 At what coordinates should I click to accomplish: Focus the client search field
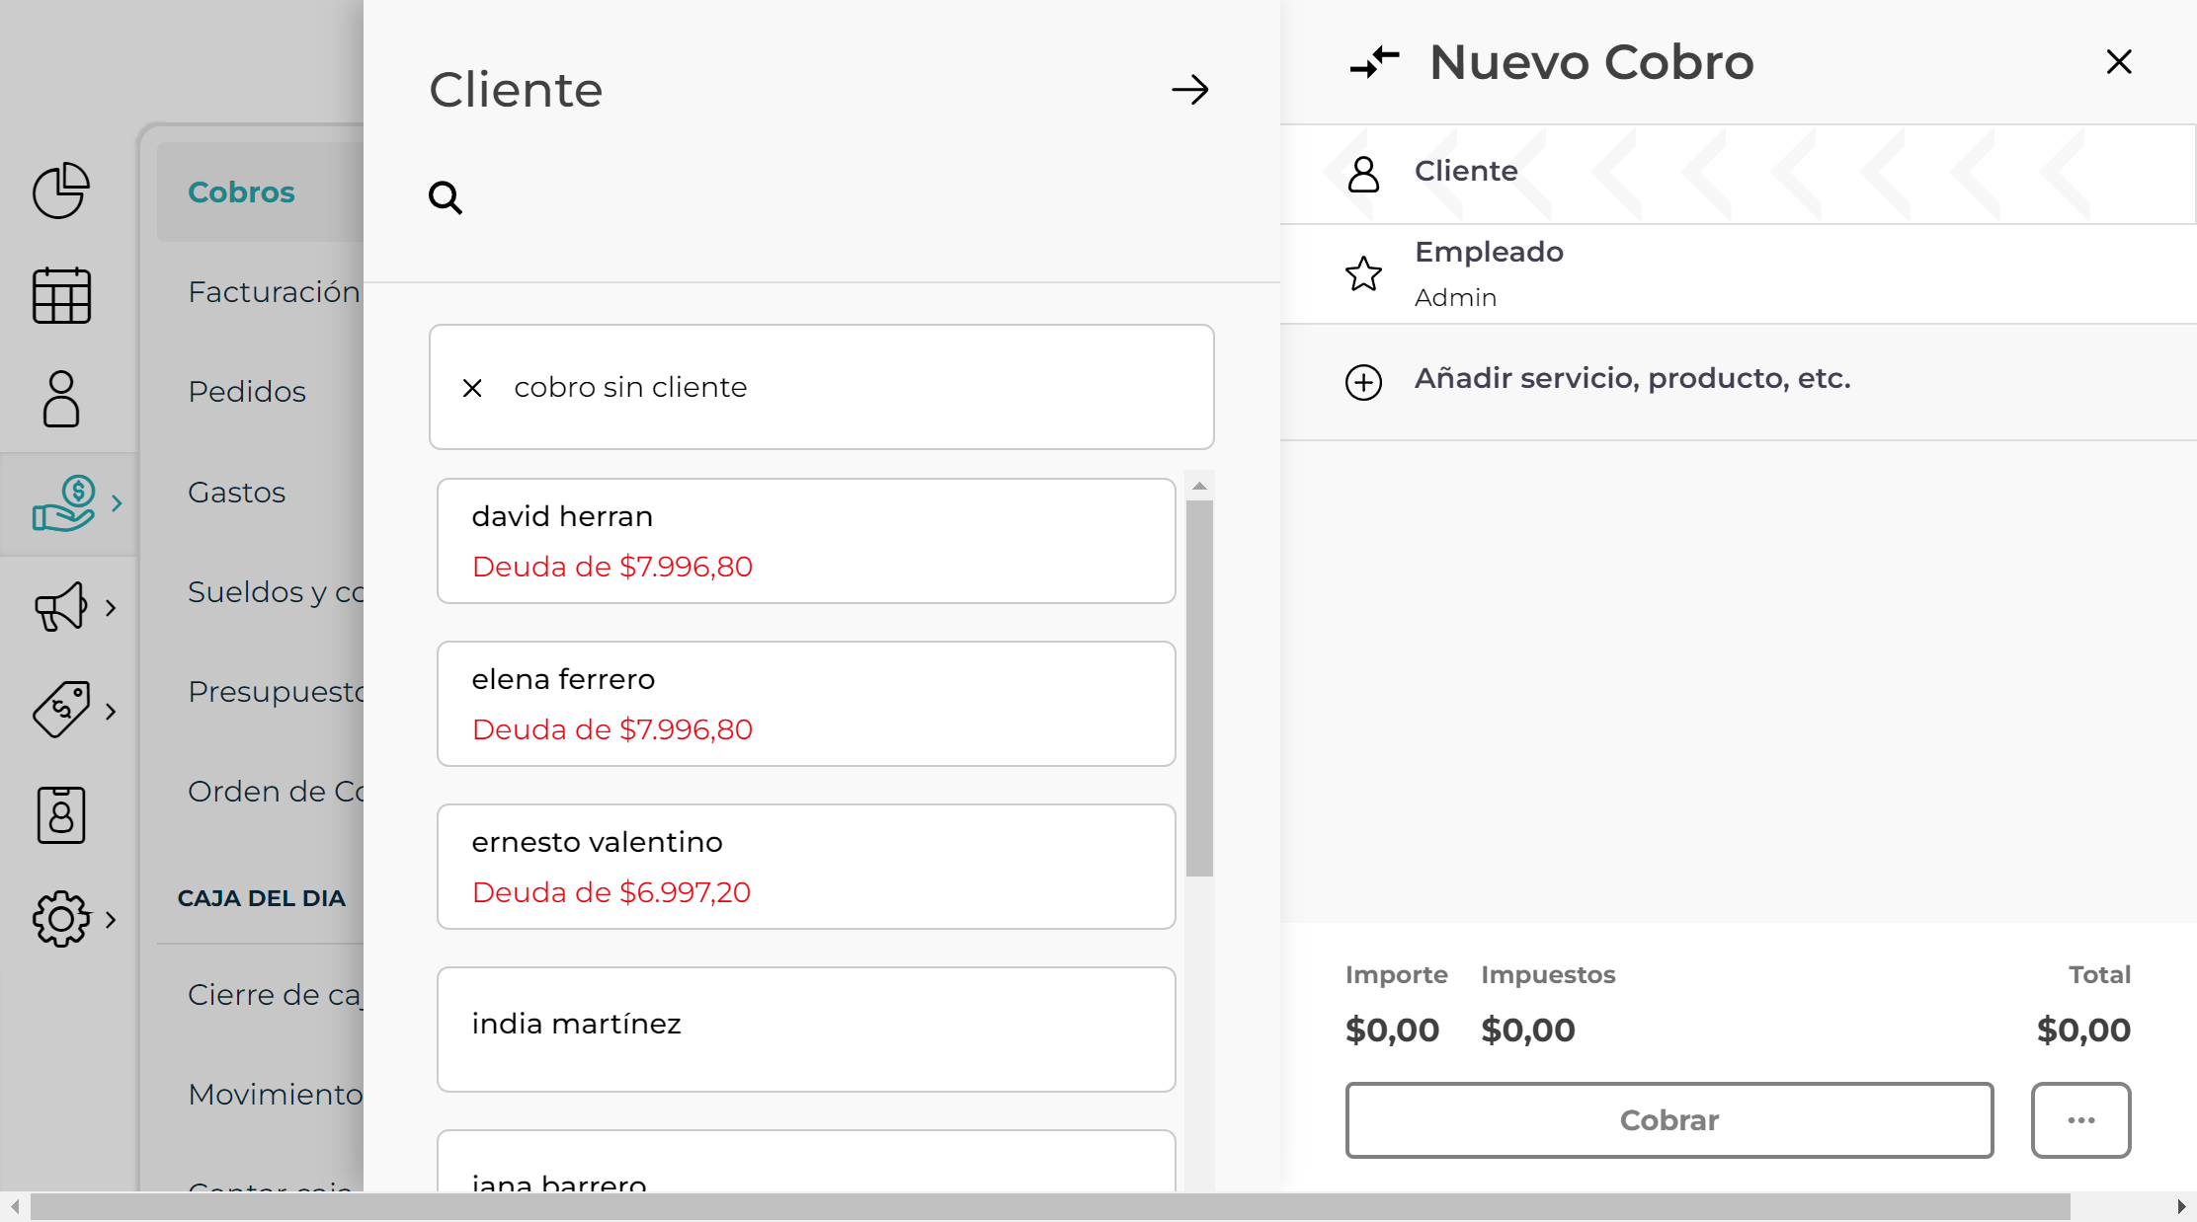coord(840,197)
